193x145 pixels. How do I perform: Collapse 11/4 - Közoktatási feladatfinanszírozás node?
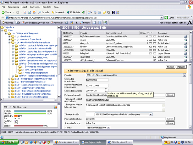pyautogui.click(x=9, y=42)
